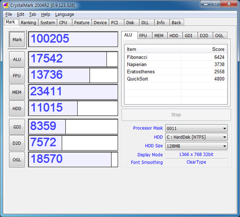Switch to the Info tab
The height and width of the screenshot is (217, 240).
coord(162,22)
